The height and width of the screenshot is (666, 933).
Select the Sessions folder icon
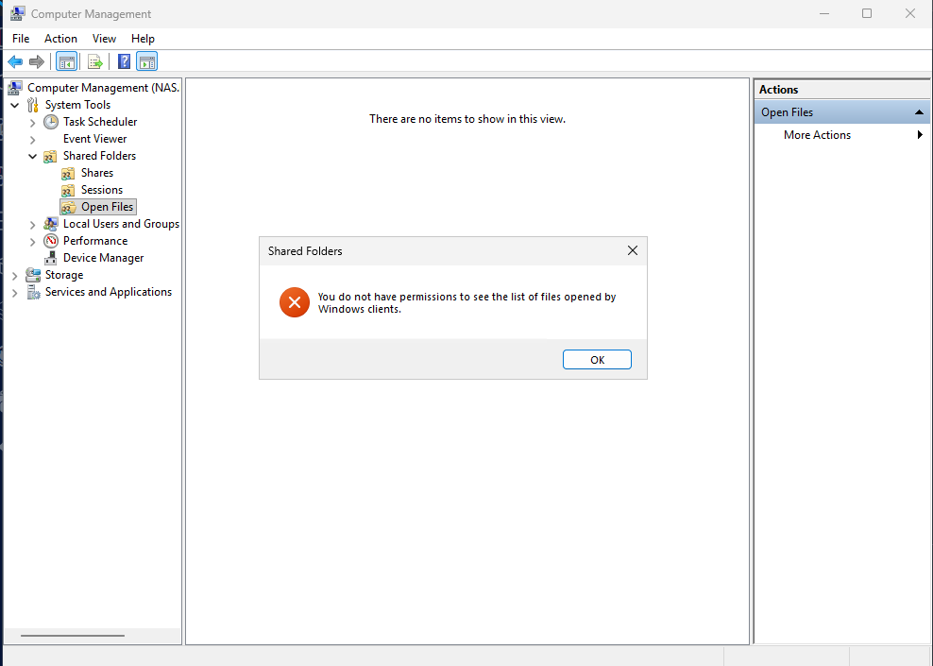click(68, 190)
